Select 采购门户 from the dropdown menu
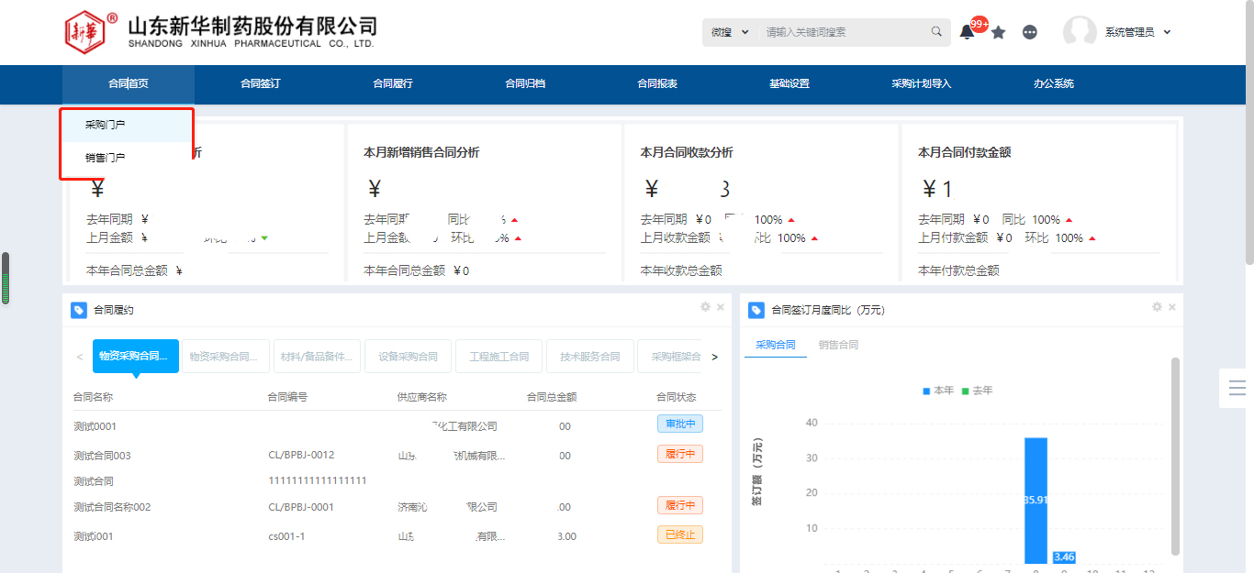The height and width of the screenshot is (573, 1254). [127, 125]
